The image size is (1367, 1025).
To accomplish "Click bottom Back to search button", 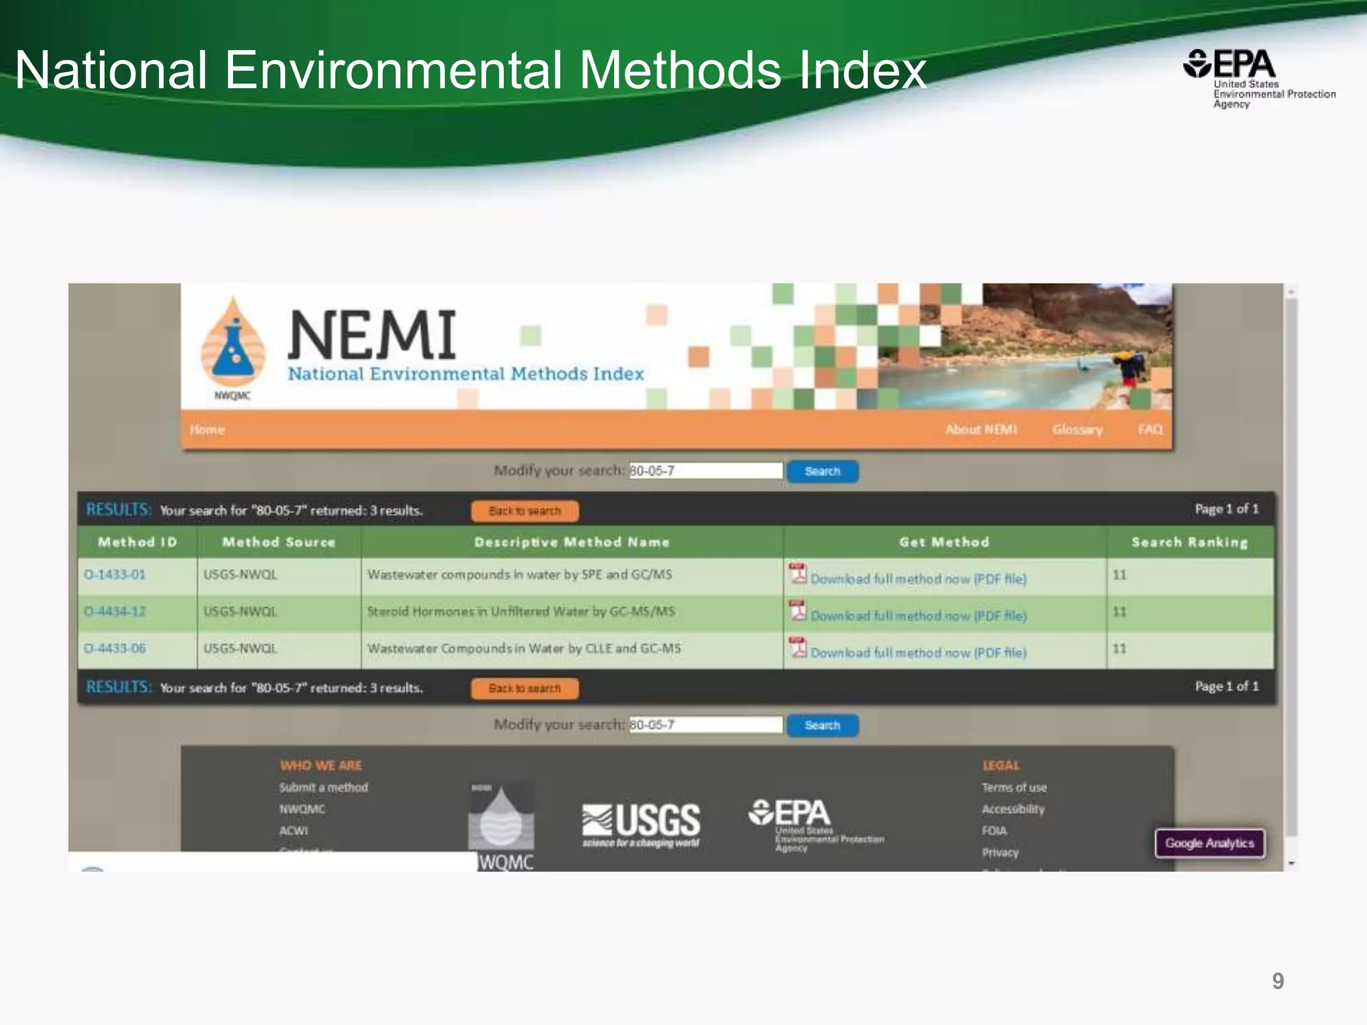I will (x=525, y=689).
